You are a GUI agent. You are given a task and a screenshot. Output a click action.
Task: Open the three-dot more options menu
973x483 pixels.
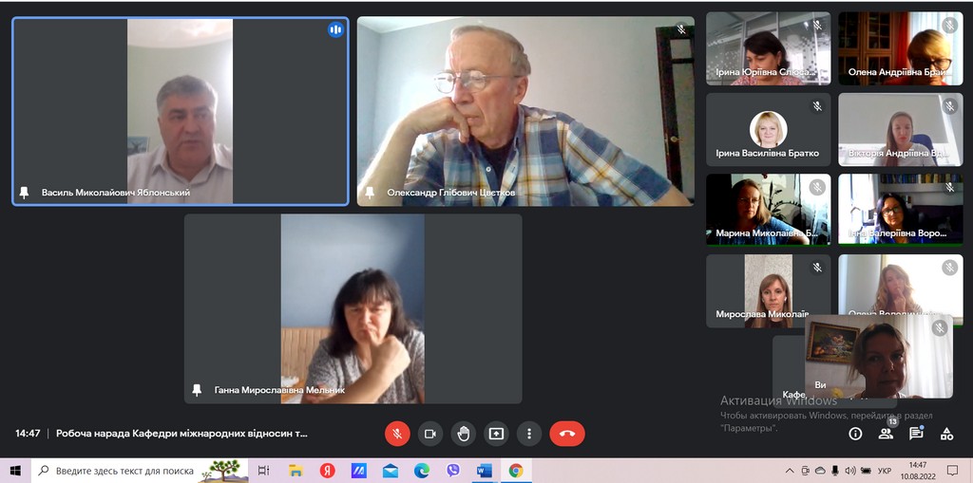tap(529, 434)
